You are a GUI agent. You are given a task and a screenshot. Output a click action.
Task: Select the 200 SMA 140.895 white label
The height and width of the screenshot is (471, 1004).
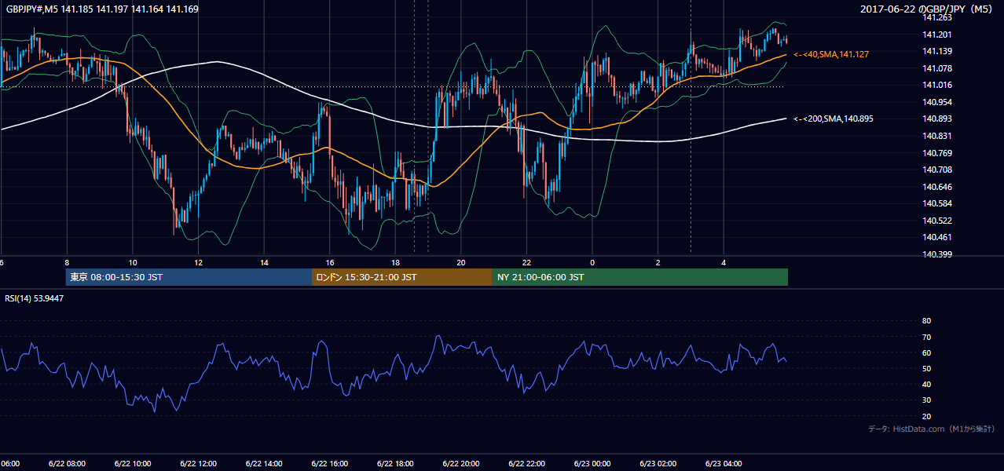[834, 119]
